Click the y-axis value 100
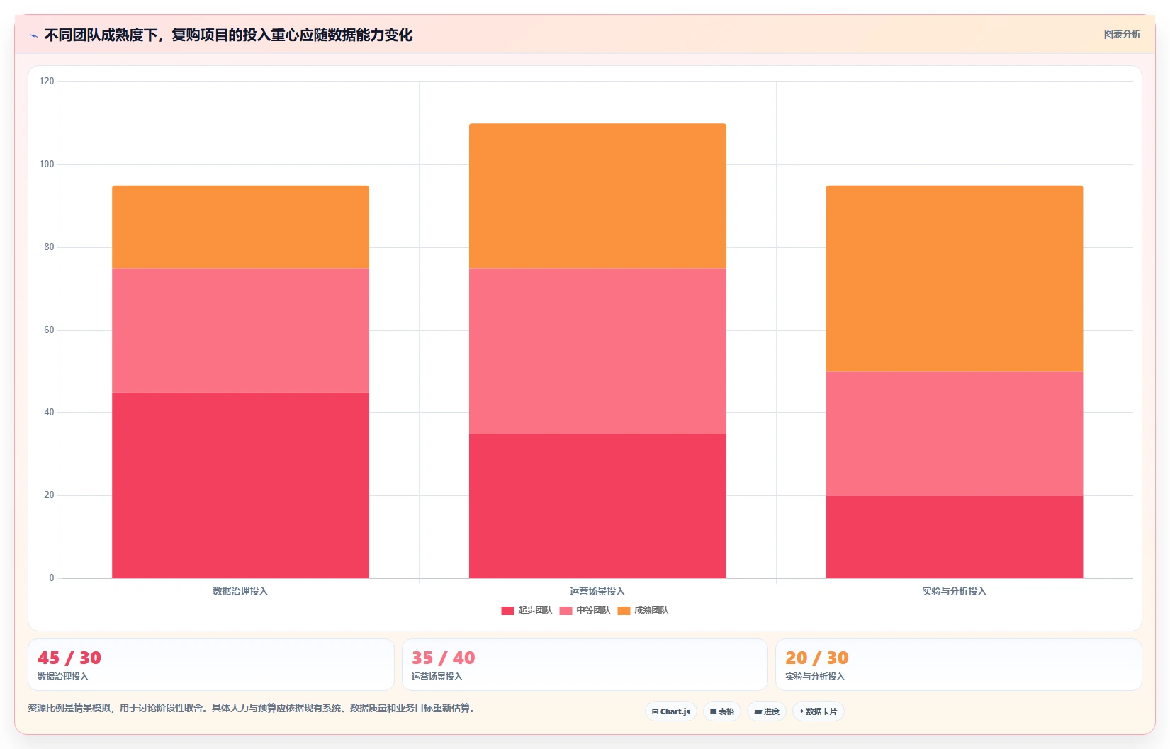1170x749 pixels. pos(47,164)
